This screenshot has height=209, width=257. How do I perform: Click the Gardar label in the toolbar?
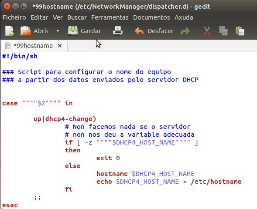(x=91, y=31)
